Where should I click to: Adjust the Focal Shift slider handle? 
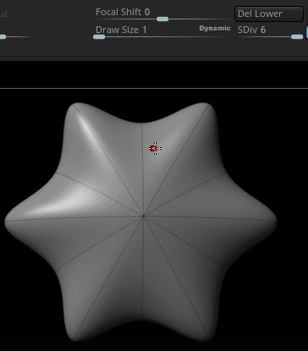162,19
